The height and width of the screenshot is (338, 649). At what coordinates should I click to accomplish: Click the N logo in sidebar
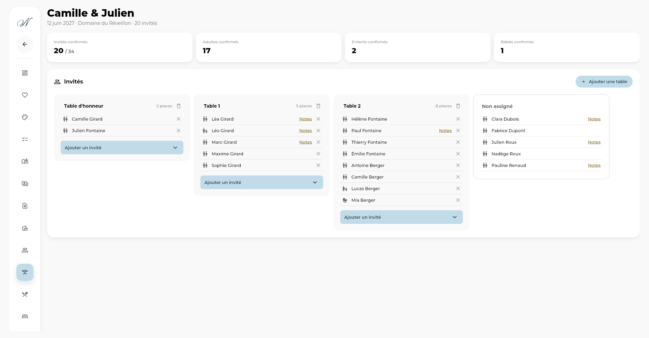[x=25, y=22]
